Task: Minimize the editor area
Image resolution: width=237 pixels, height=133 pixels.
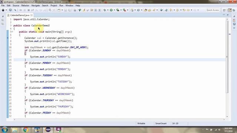Action: tap(224, 15)
